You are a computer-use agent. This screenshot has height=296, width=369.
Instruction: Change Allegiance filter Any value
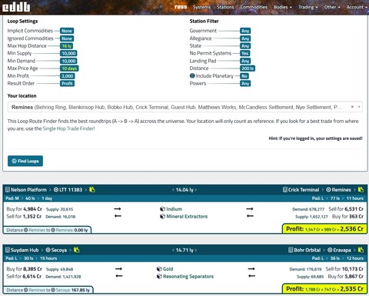pos(245,38)
